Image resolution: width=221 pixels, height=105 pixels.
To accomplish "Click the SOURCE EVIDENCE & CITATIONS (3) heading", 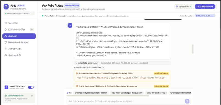I will [89, 68].
